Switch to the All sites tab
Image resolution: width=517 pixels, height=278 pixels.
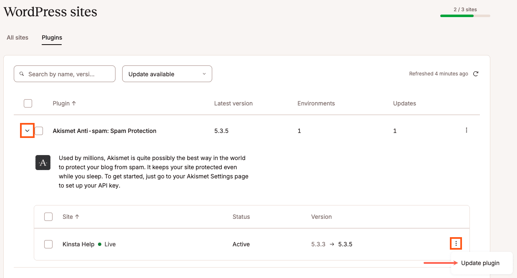[x=18, y=38]
